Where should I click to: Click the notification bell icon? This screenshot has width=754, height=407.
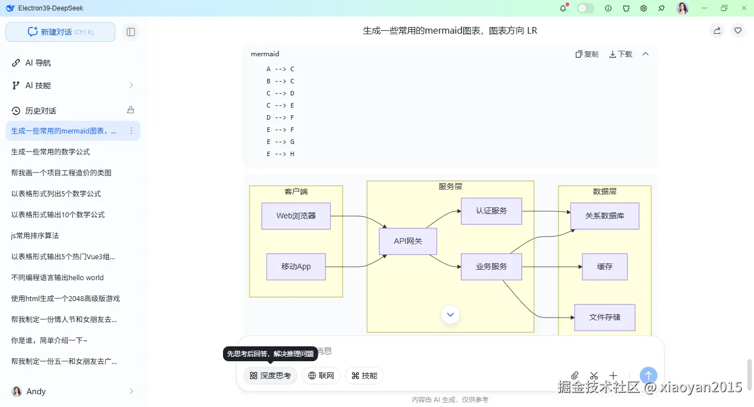(x=564, y=8)
